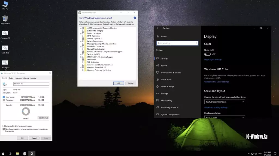Switch to Security tab in Properties
Screen dimensions: 279x156
pos(33,78)
